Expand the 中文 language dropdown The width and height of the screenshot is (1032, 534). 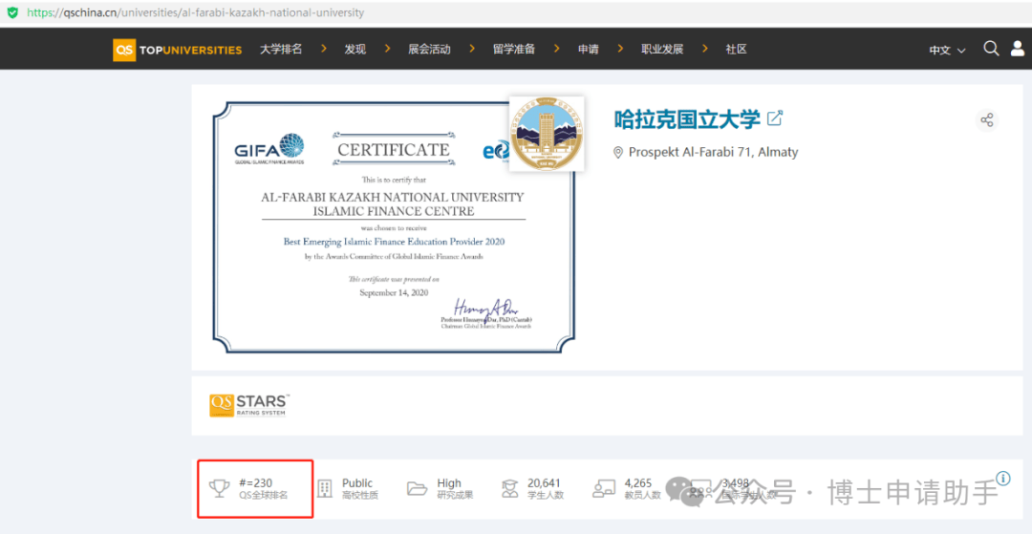click(947, 50)
